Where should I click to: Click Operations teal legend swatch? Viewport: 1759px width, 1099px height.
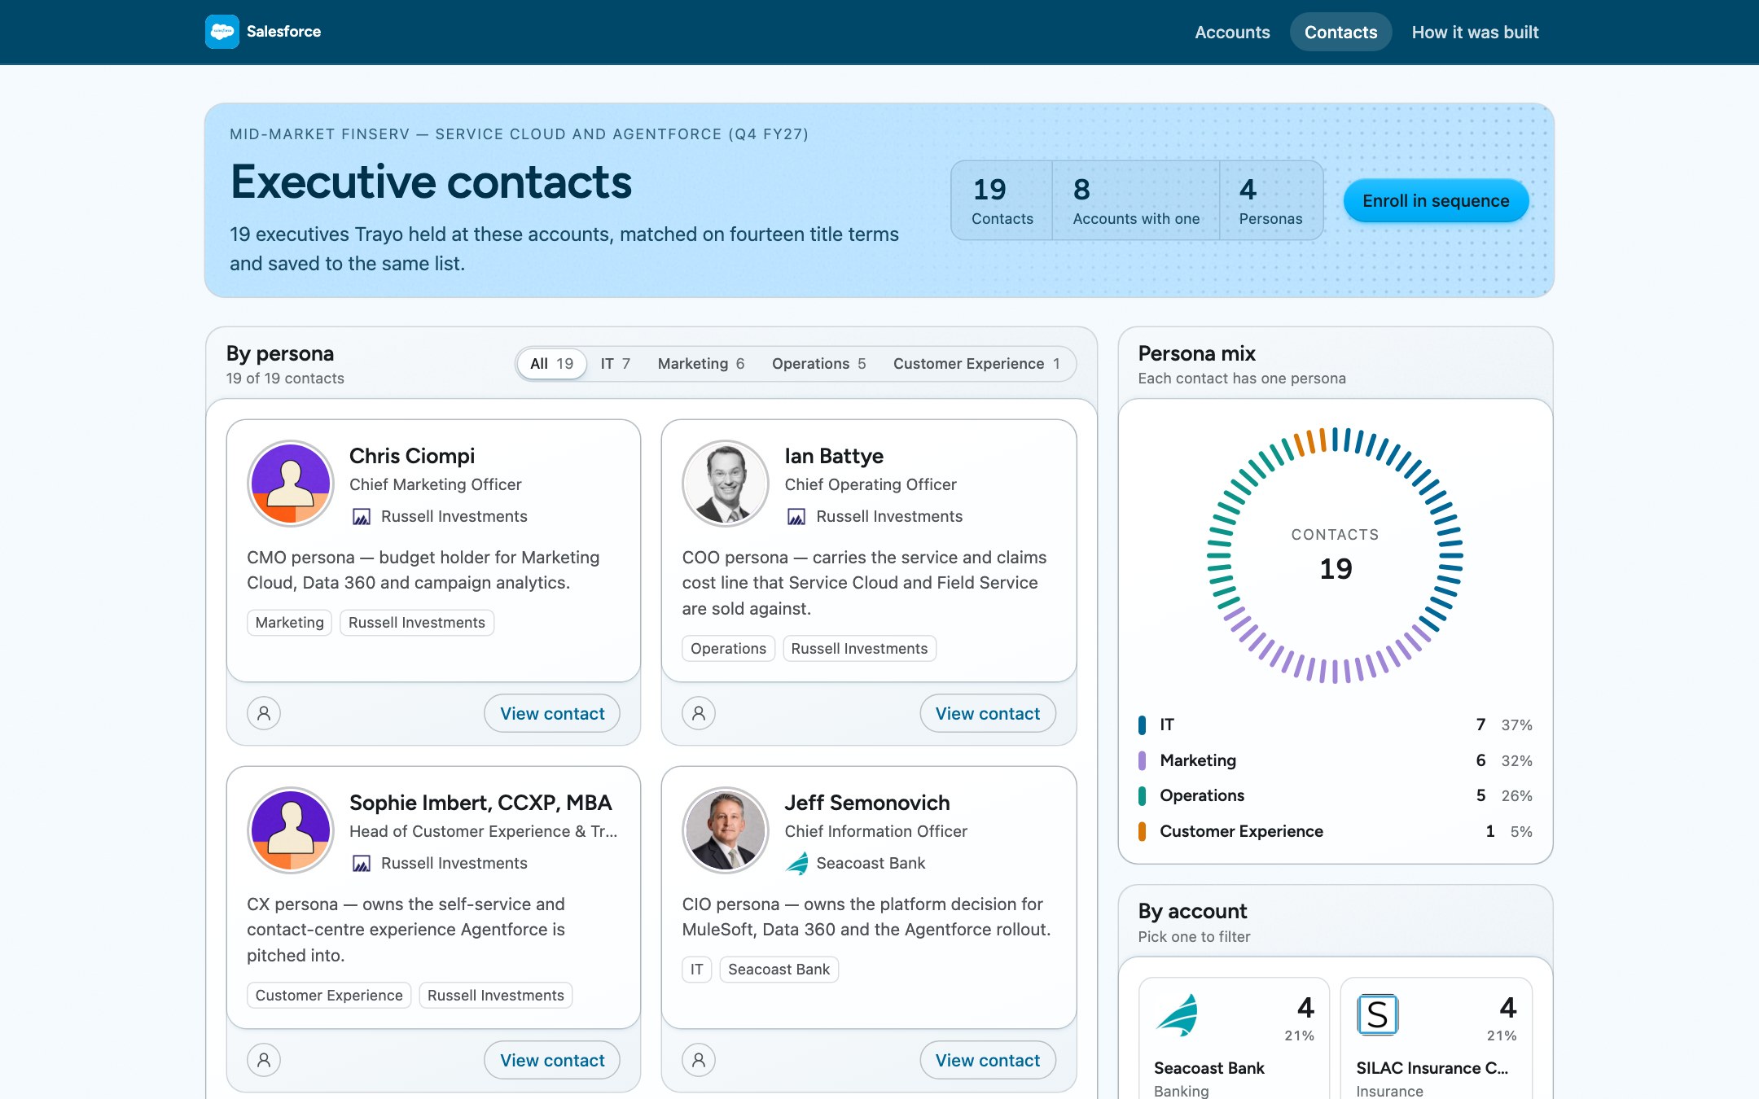[1142, 795]
